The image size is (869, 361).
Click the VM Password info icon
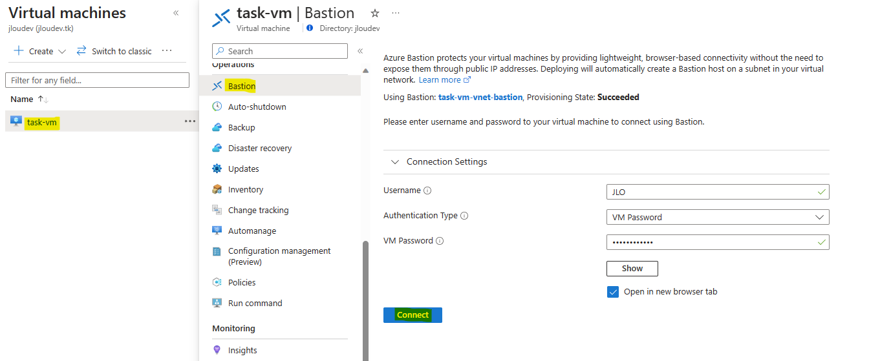pyautogui.click(x=440, y=241)
